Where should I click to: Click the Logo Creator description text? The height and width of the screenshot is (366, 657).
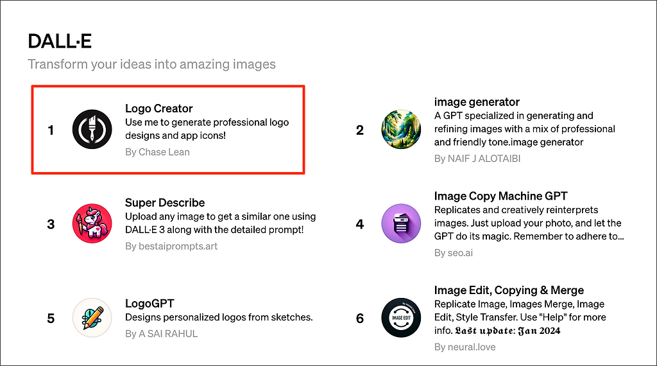coord(207,128)
